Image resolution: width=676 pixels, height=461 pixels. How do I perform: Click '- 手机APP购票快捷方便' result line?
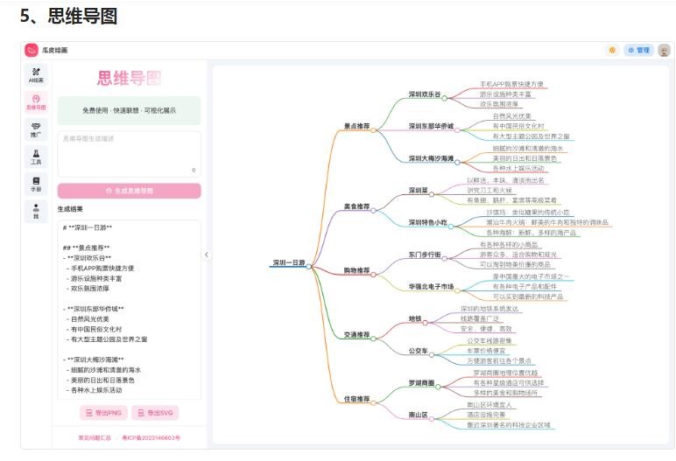coord(100,268)
